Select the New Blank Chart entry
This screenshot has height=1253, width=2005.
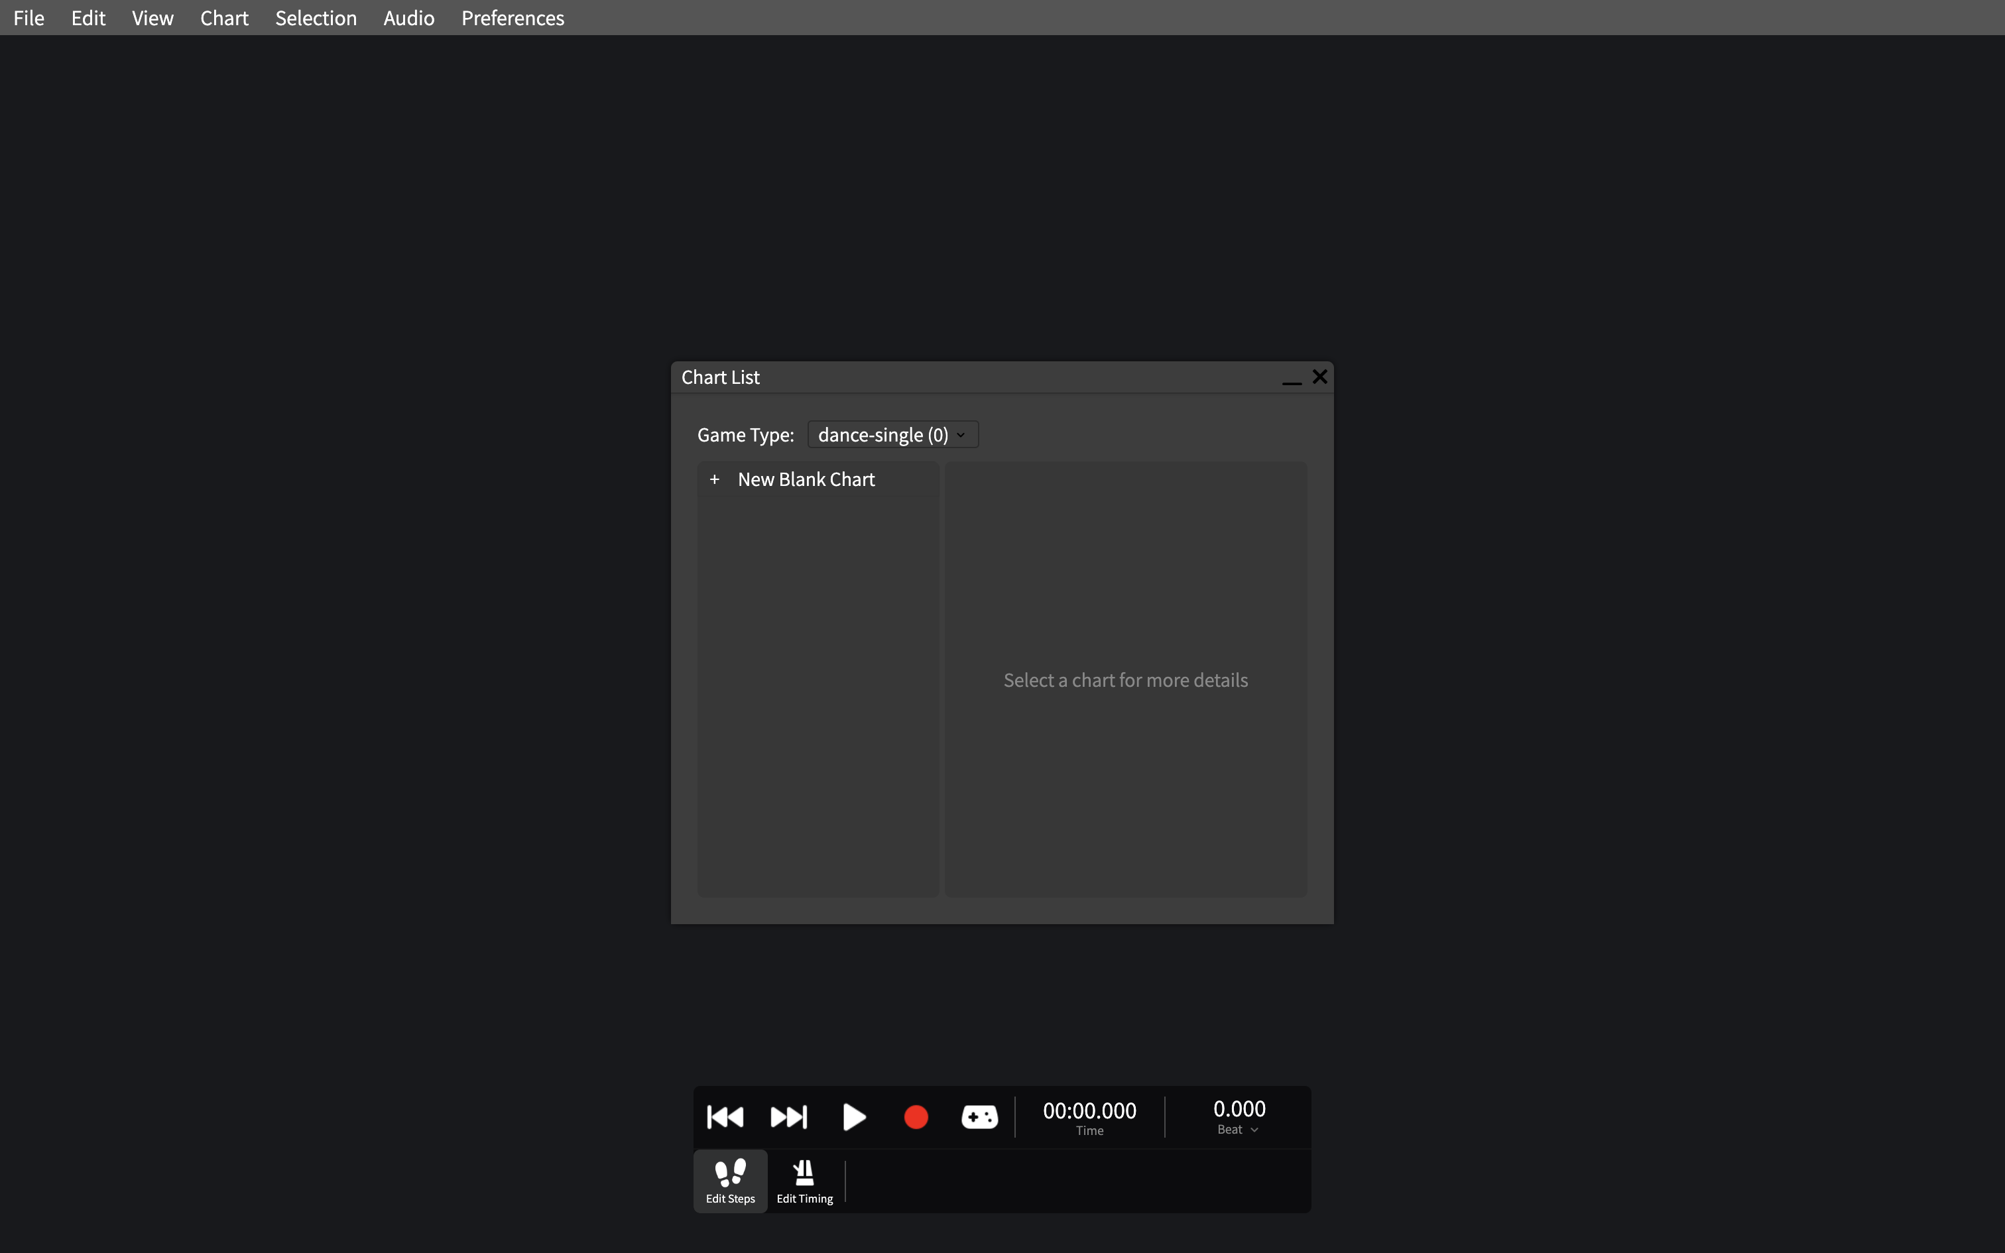click(x=818, y=479)
